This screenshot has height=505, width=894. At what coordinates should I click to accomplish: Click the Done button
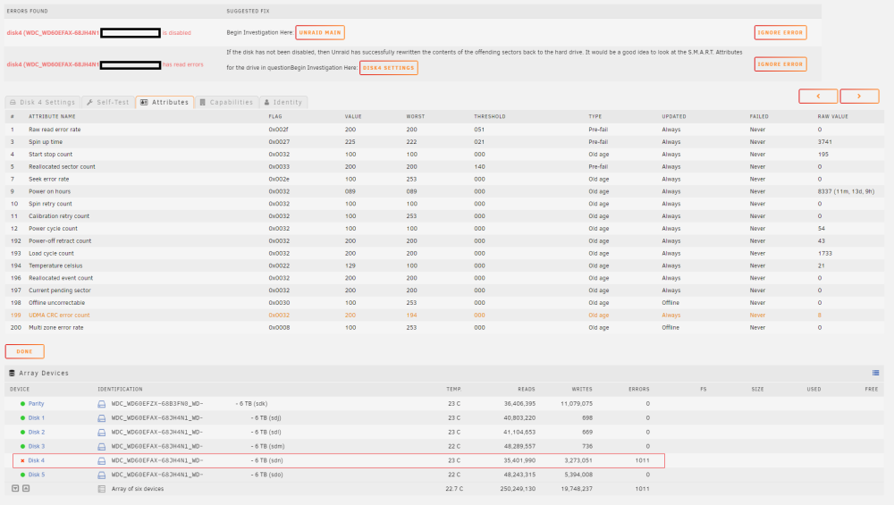coord(24,351)
